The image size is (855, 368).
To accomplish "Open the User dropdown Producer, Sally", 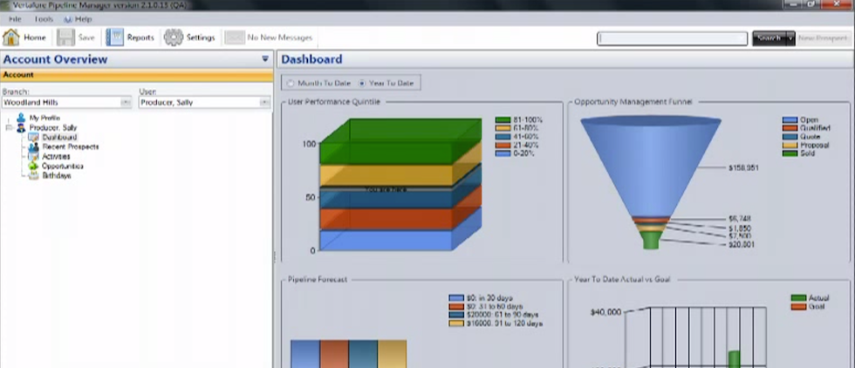I will point(264,102).
